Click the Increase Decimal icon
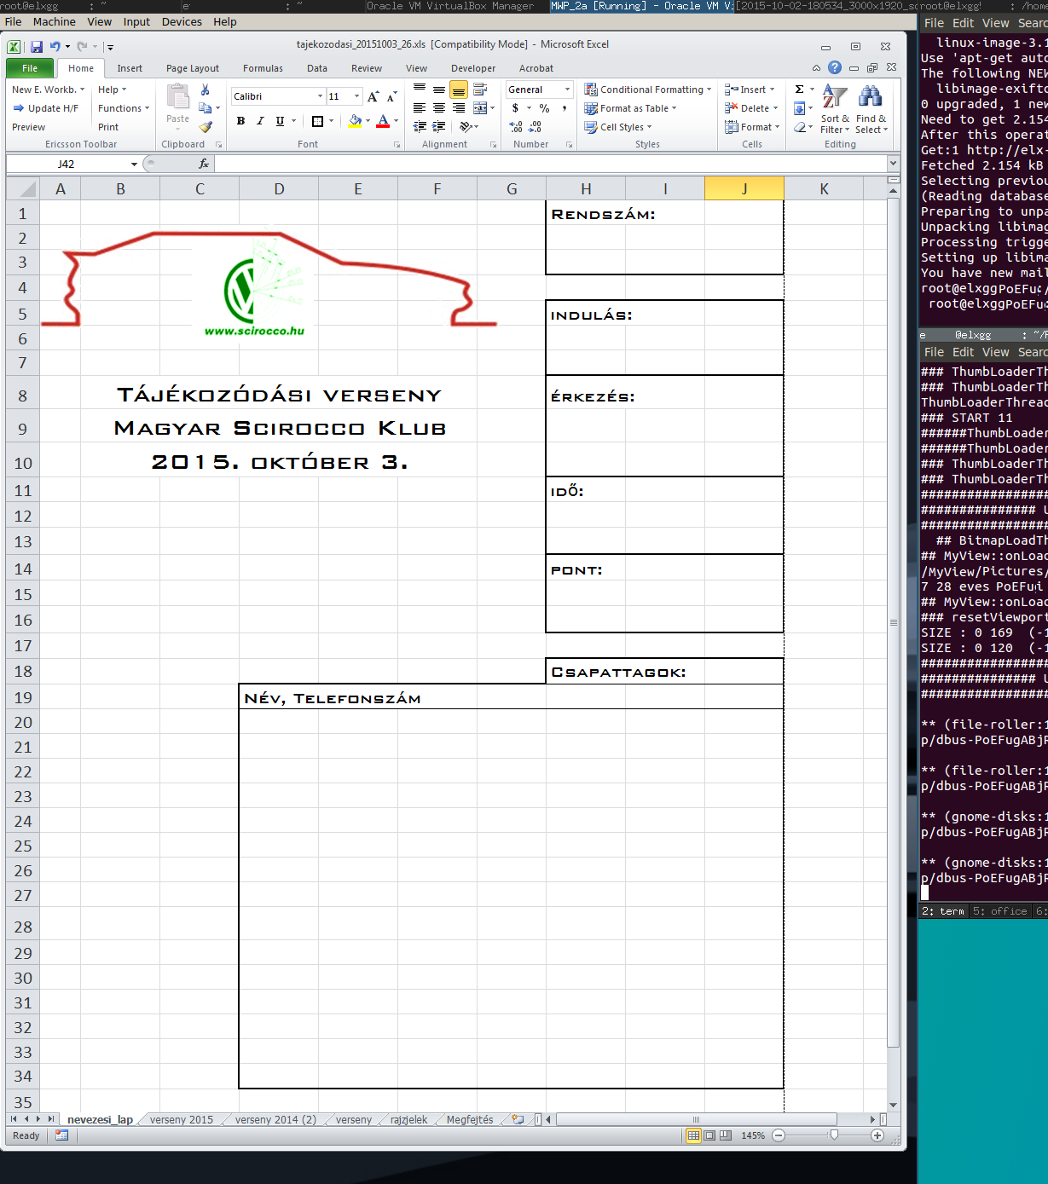This screenshot has width=1048, height=1184. [516, 127]
